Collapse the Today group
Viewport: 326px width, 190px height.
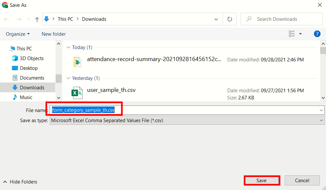pyautogui.click(x=68, y=47)
